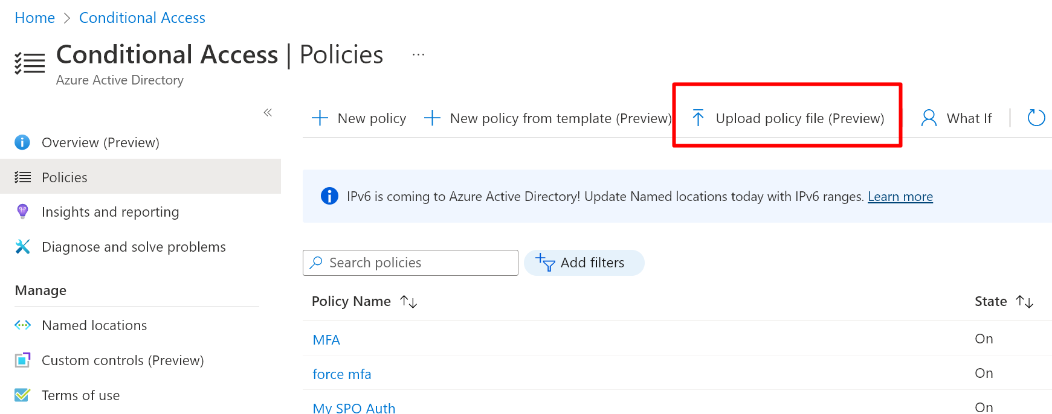Viewport: 1052px width, 414px height.
Task: Open the 'force mfa' policy
Action: pos(341,374)
